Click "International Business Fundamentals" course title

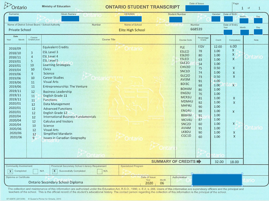tap(70, 117)
